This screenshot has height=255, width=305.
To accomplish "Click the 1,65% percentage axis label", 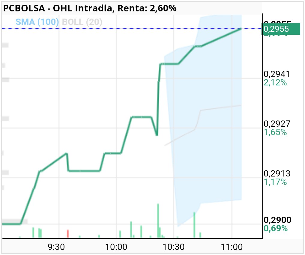I will click(x=275, y=132).
